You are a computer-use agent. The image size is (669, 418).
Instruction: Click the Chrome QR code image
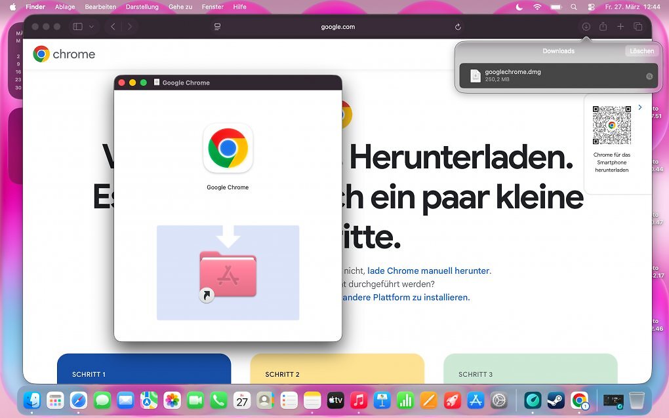click(612, 125)
